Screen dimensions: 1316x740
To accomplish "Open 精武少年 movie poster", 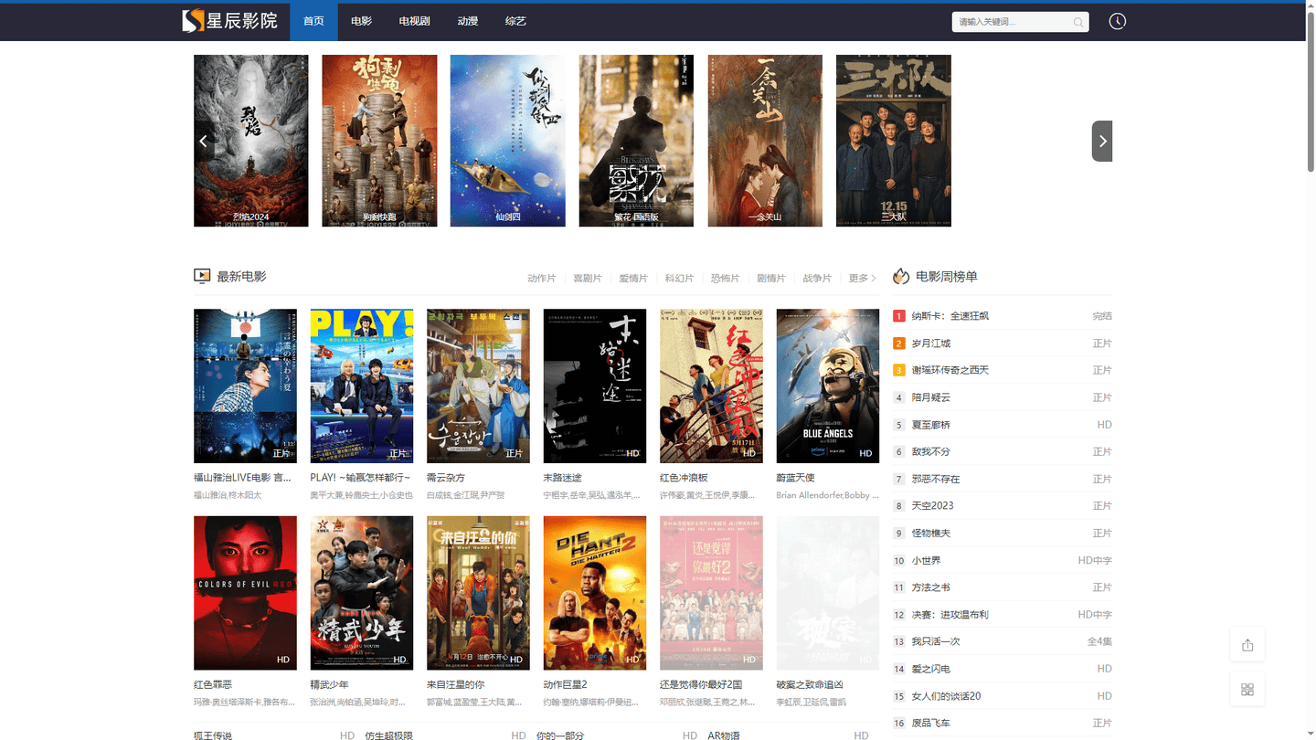I will (x=362, y=593).
